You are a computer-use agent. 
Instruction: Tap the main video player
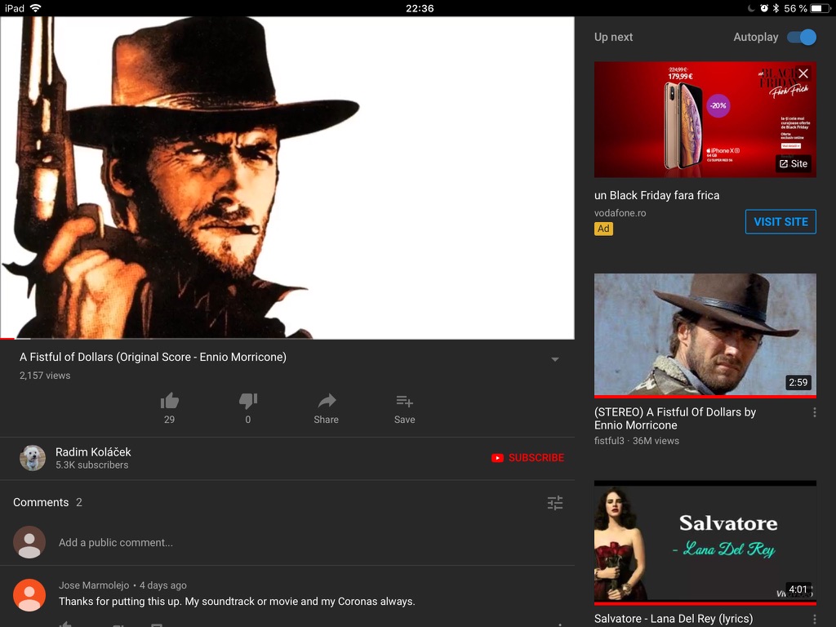(287, 177)
